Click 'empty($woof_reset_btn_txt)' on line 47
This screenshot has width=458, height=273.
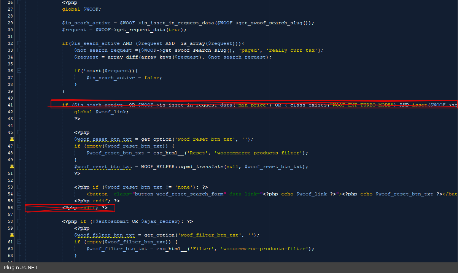(126, 146)
